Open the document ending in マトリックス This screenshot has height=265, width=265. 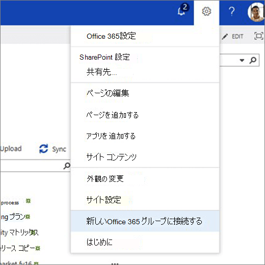(x=19, y=232)
